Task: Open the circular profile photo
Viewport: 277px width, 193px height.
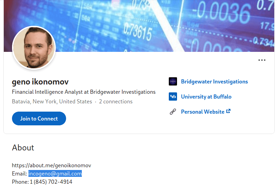Action: [x=34, y=48]
